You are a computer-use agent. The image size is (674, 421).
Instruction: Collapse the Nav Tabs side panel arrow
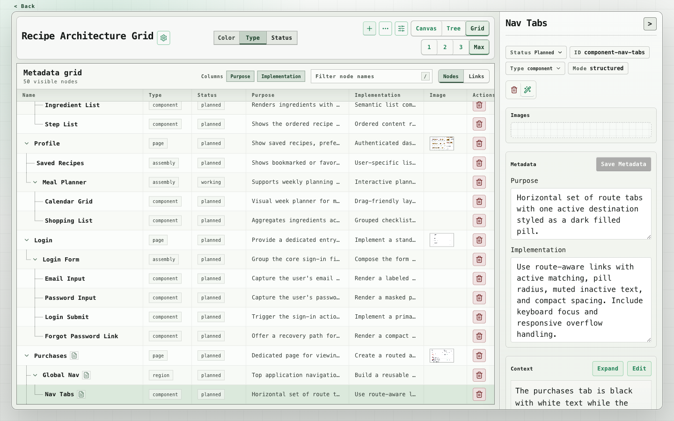650,24
